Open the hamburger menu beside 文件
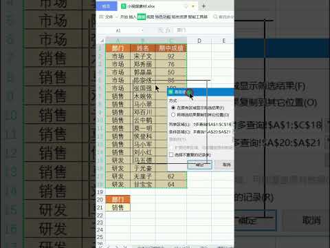 click(101, 17)
